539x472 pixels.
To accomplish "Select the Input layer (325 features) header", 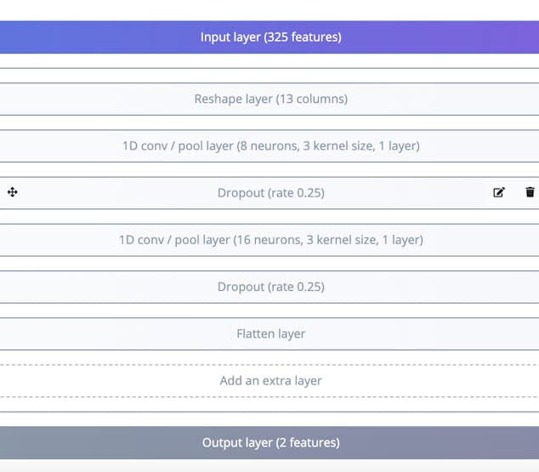I will coord(270,37).
